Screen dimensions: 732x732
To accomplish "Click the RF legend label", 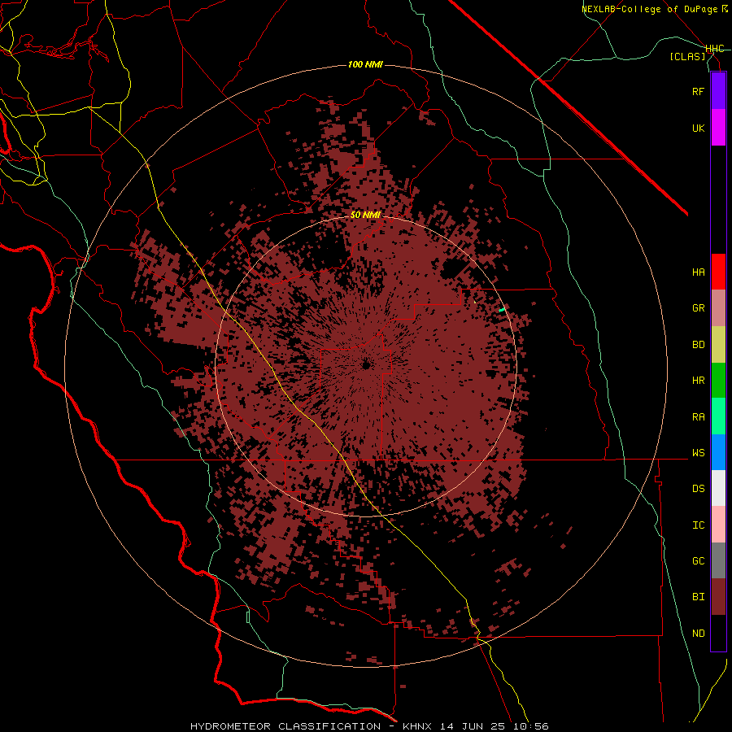I will pyautogui.click(x=698, y=91).
